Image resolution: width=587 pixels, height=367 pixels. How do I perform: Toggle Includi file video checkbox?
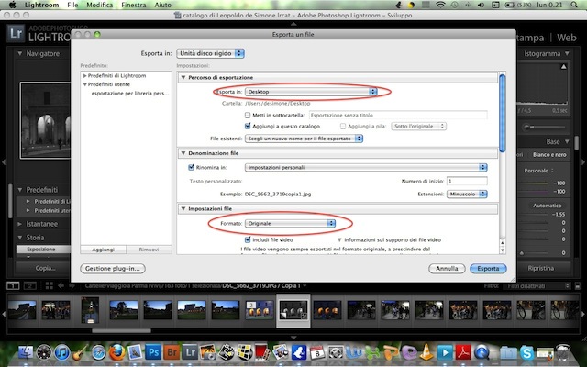point(248,239)
